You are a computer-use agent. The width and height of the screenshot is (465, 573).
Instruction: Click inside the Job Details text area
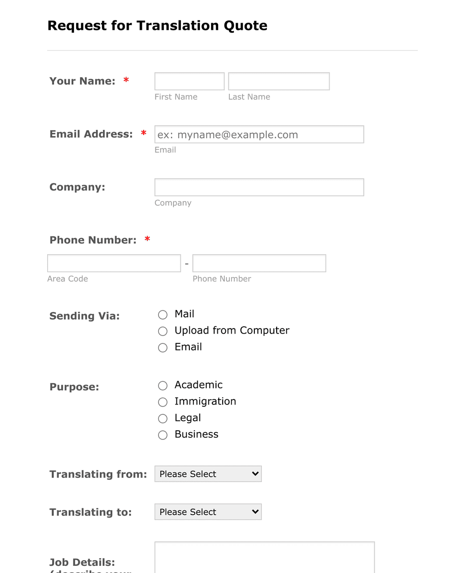(265, 560)
